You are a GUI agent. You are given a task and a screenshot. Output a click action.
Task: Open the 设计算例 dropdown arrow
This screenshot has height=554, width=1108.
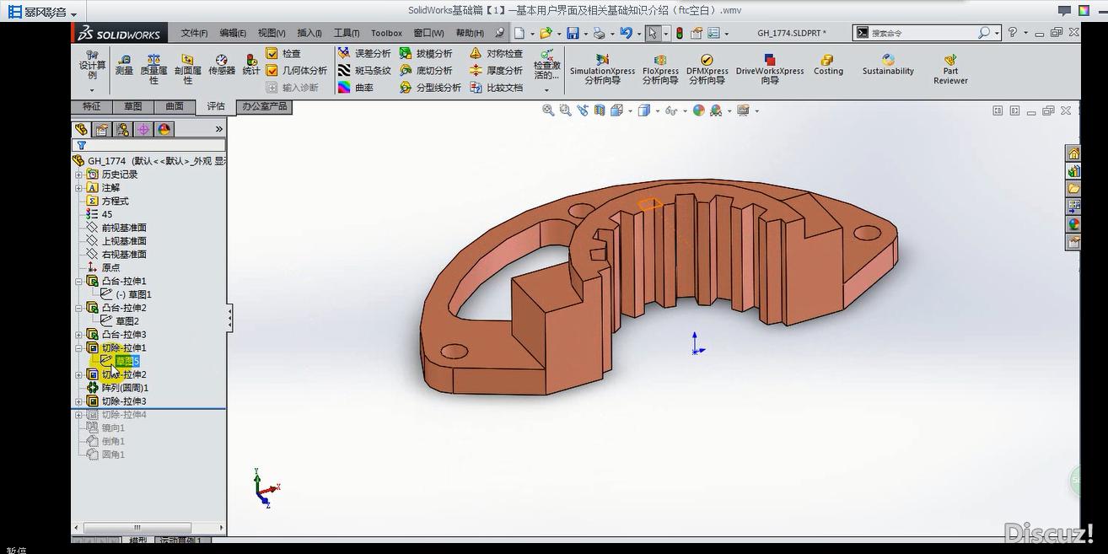click(92, 89)
